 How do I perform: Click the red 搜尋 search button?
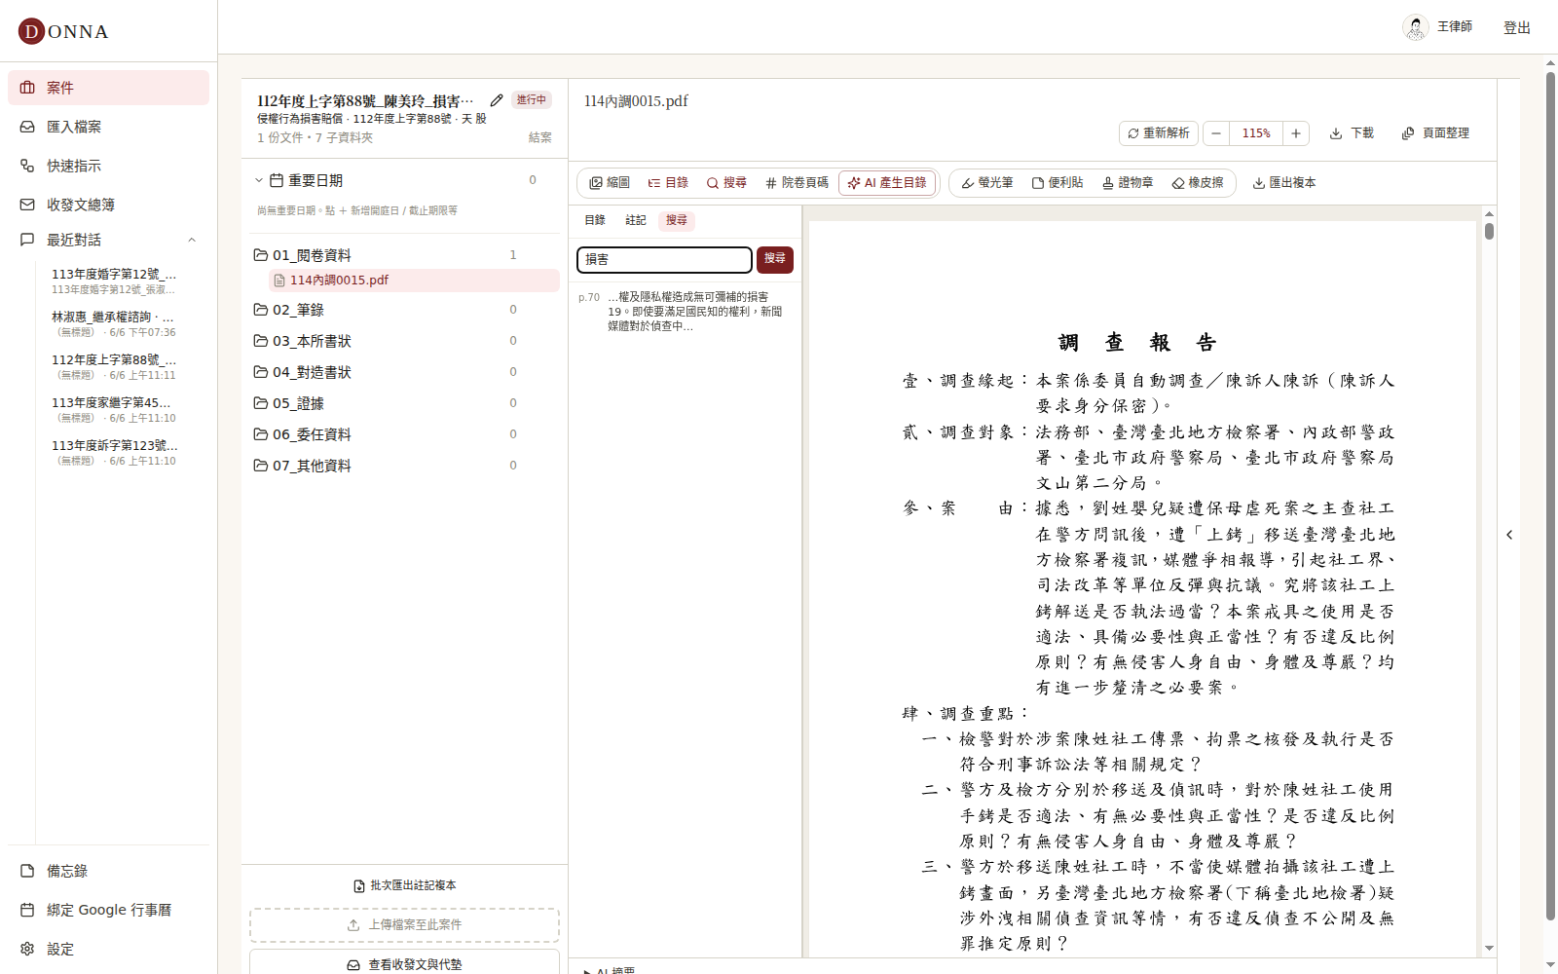[x=775, y=260]
